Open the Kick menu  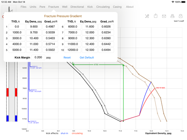[90, 7]
